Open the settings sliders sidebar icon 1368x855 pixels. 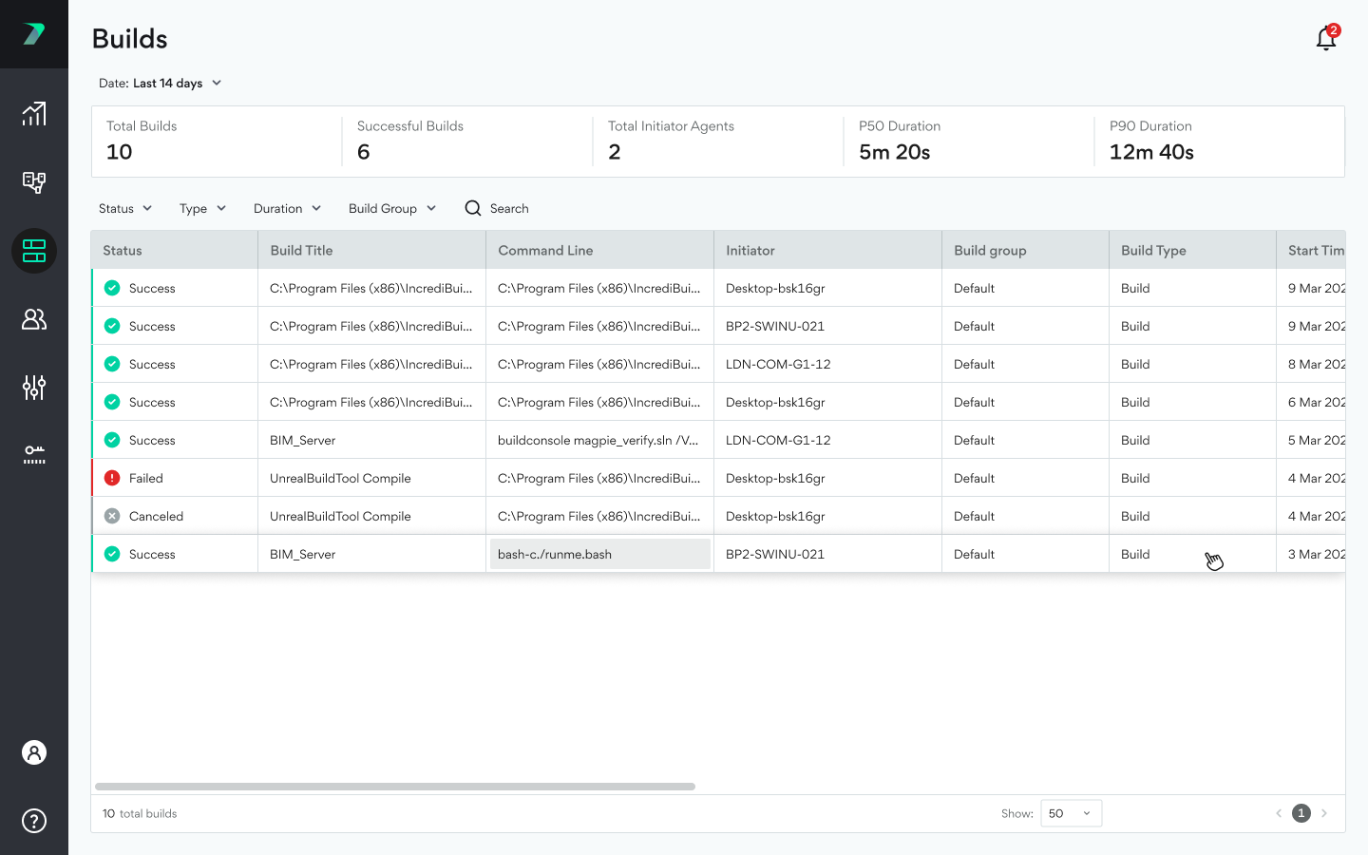click(x=34, y=388)
